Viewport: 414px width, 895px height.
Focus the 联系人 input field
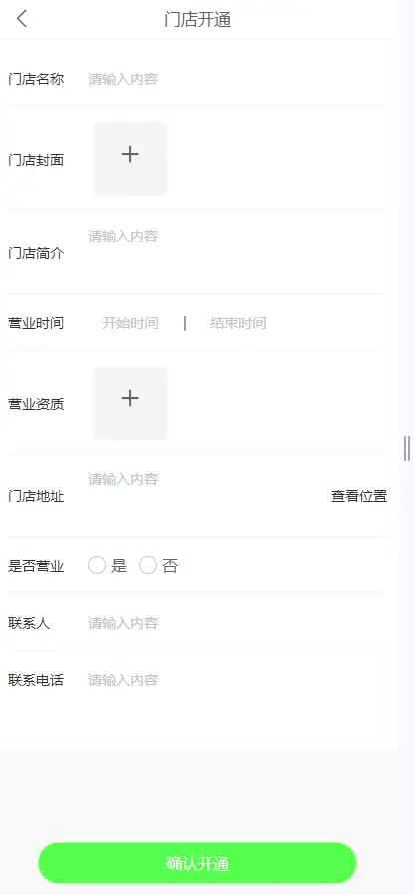(x=237, y=623)
